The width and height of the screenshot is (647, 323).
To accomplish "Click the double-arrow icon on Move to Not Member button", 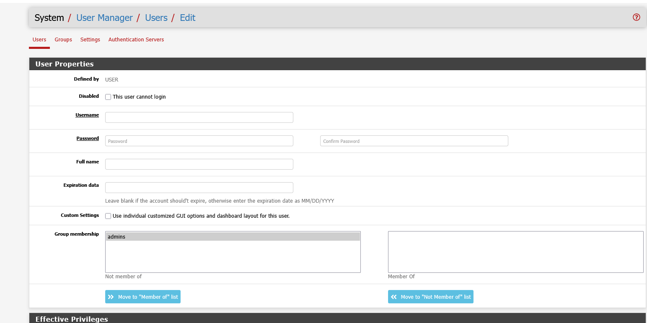I will (x=393, y=296).
